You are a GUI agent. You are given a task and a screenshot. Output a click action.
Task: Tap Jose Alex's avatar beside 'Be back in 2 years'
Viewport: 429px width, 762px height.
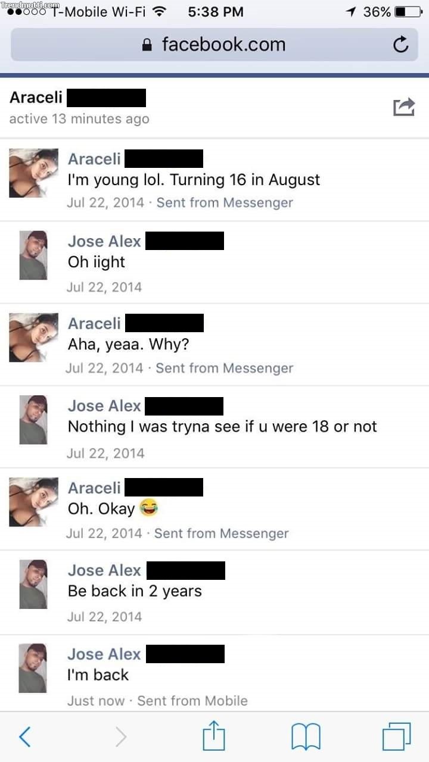33,584
